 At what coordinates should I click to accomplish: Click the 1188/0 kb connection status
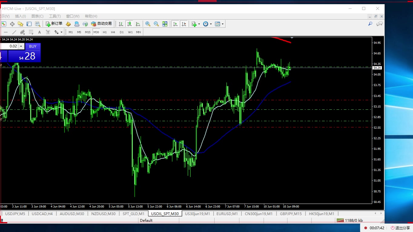[350, 221]
